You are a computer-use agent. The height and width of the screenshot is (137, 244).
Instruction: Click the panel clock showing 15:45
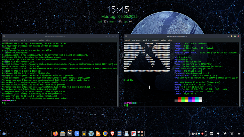pos(194,134)
